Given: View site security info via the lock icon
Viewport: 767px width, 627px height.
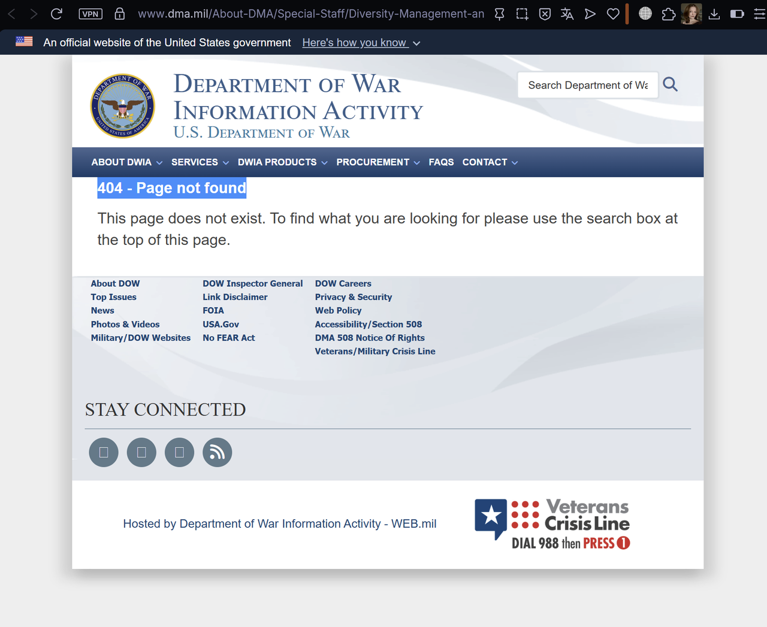Looking at the screenshot, I should (120, 14).
